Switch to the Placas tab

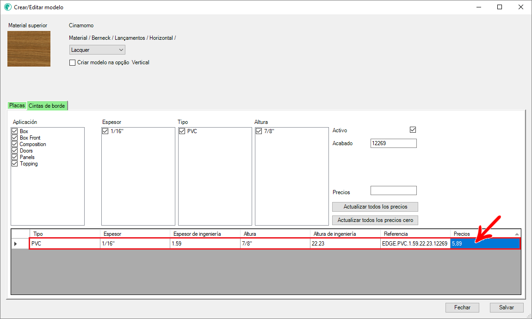(17, 105)
